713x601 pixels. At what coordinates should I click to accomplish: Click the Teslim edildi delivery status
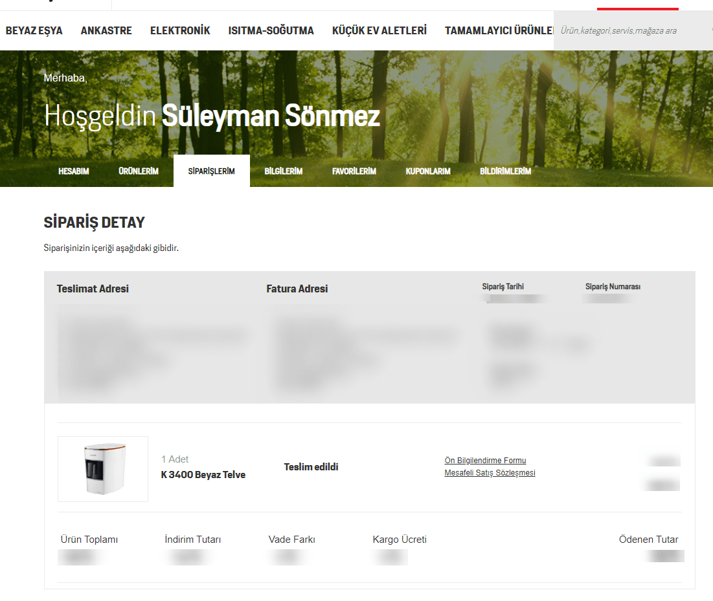pos(311,467)
